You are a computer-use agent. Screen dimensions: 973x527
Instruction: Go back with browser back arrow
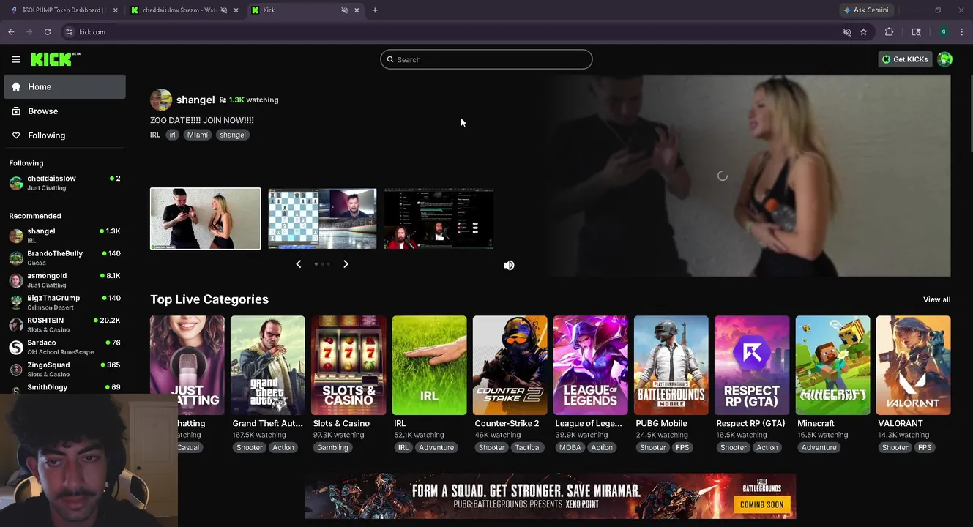pyautogui.click(x=11, y=32)
